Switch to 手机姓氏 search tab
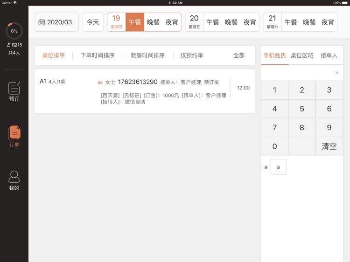This screenshot has height=262, width=350. (x=274, y=55)
